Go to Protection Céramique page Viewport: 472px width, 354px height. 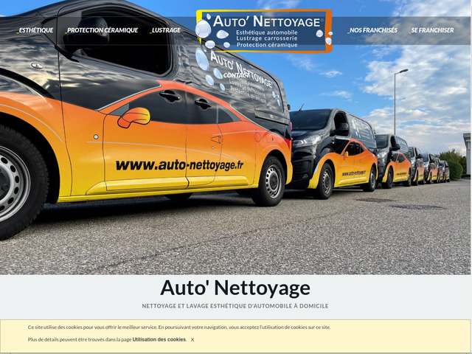[x=102, y=30]
